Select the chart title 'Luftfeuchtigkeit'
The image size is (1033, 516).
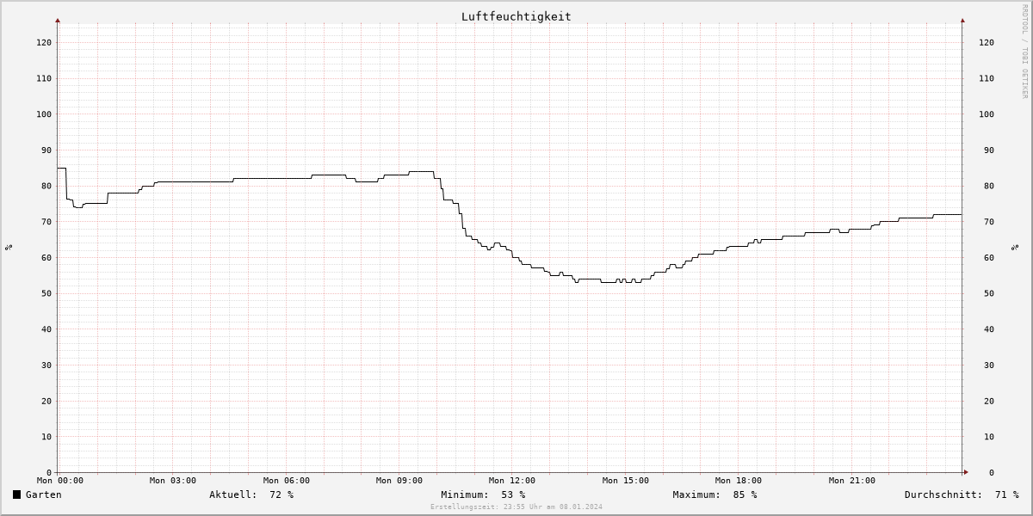[x=516, y=16]
